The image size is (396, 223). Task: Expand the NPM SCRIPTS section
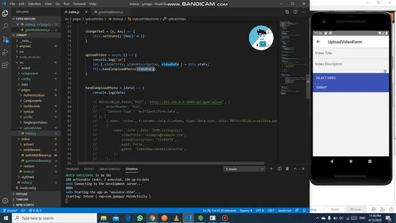tap(35, 205)
